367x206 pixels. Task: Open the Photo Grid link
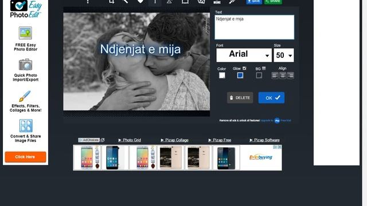click(x=130, y=140)
